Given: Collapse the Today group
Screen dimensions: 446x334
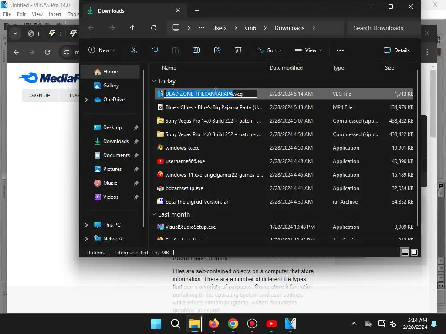Looking at the screenshot, I should point(154,81).
